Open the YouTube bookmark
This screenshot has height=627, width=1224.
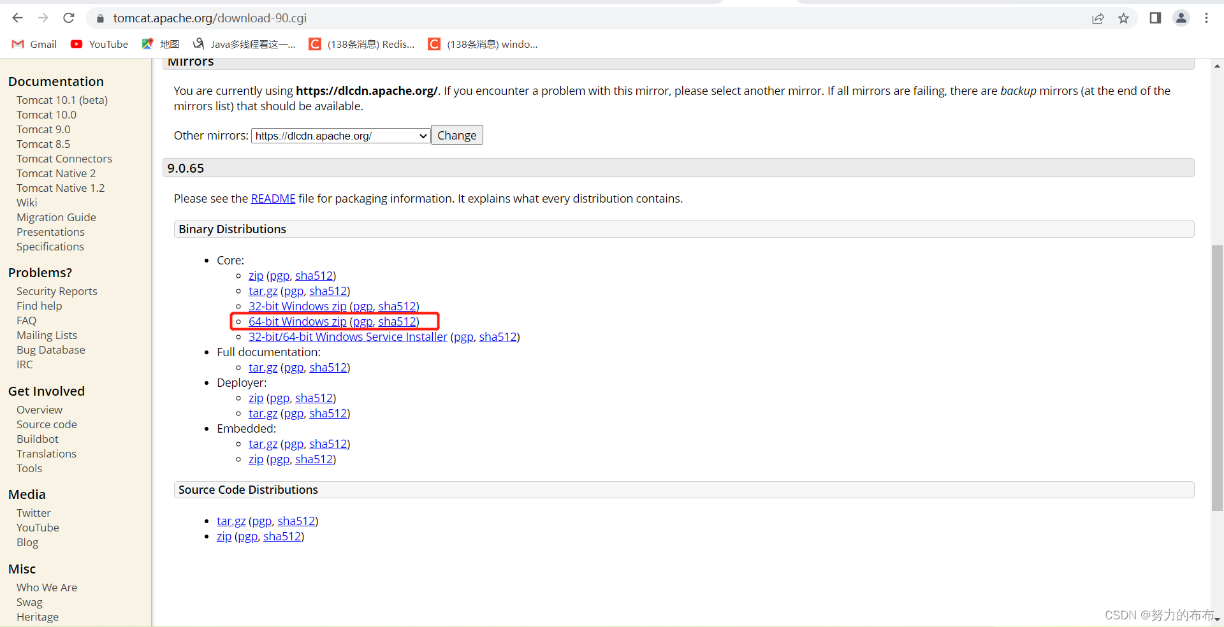click(x=99, y=44)
